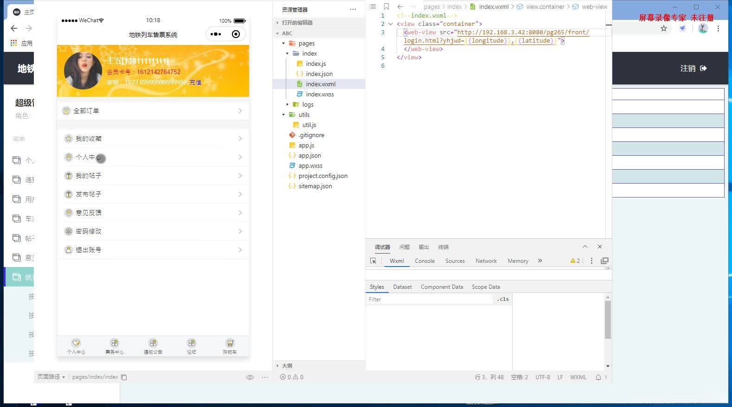Open the 全部订单 list entry
The image size is (732, 407).
point(153,111)
